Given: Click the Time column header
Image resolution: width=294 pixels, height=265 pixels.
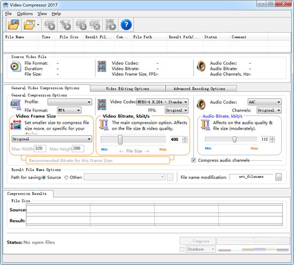Looking at the screenshot, I should (x=46, y=37).
